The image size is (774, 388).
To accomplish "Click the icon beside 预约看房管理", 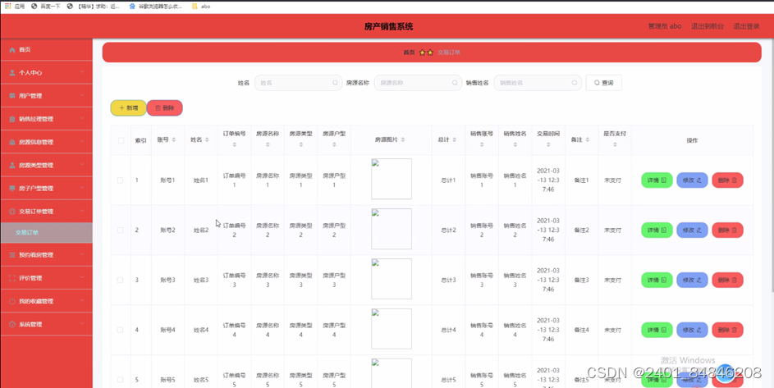I will [12, 255].
